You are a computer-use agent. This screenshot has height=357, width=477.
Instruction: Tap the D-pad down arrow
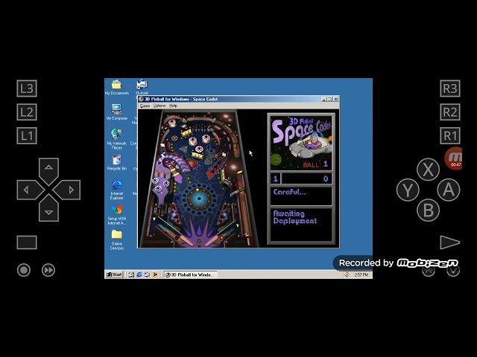(48, 209)
